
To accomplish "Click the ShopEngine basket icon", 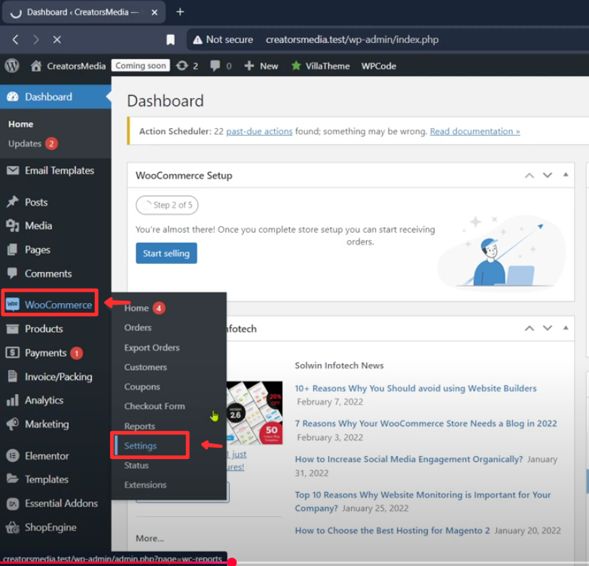I will click(x=12, y=528).
